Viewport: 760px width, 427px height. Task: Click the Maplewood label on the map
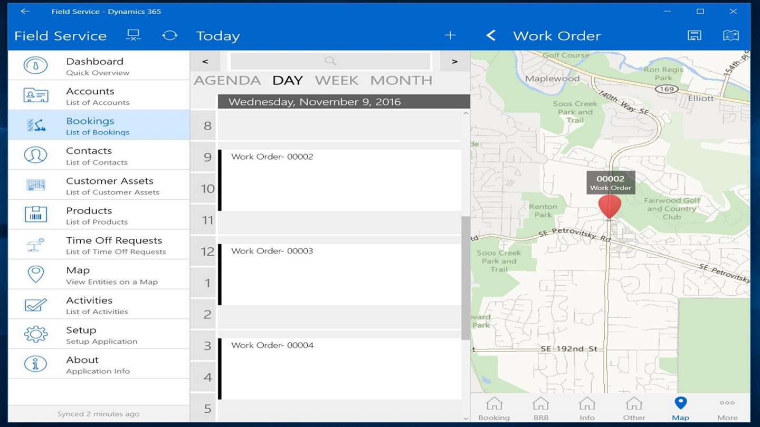[x=553, y=79]
